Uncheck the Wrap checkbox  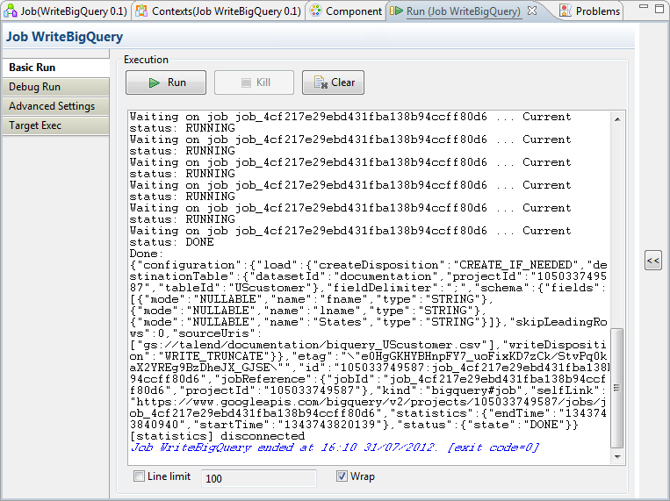[342, 476]
